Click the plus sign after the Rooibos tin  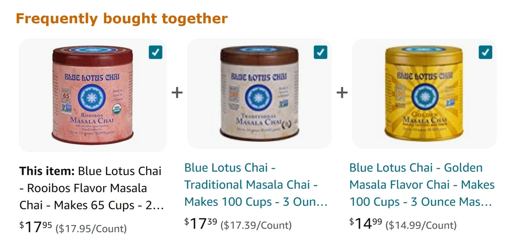[177, 93]
